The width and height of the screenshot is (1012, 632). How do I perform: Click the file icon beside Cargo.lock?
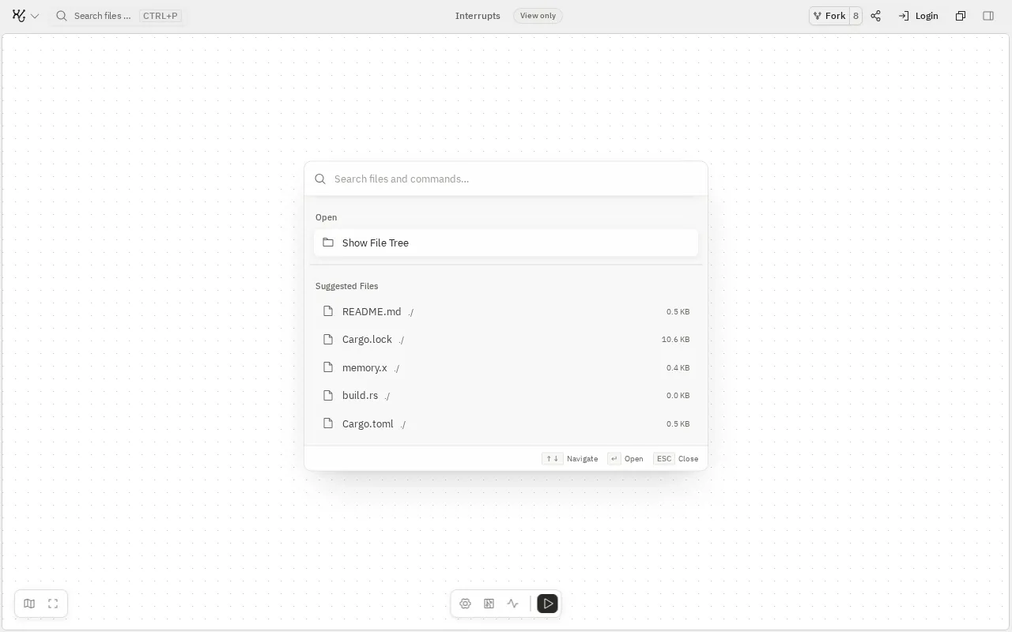(328, 340)
